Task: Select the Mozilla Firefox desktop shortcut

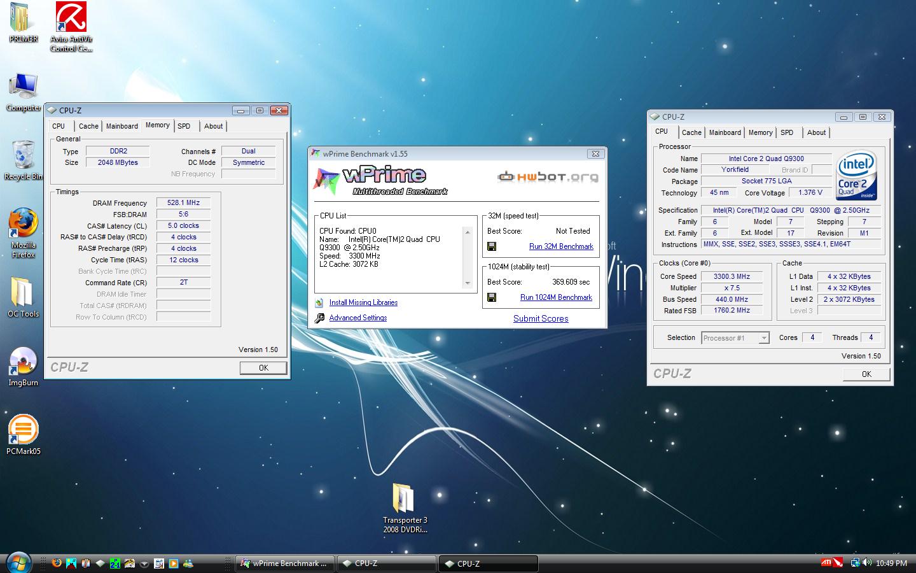Action: tap(24, 232)
